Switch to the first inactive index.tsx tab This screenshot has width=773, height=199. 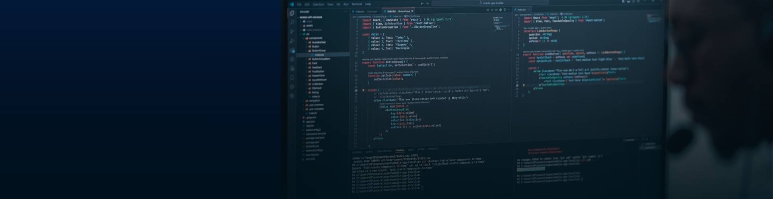[366, 12]
